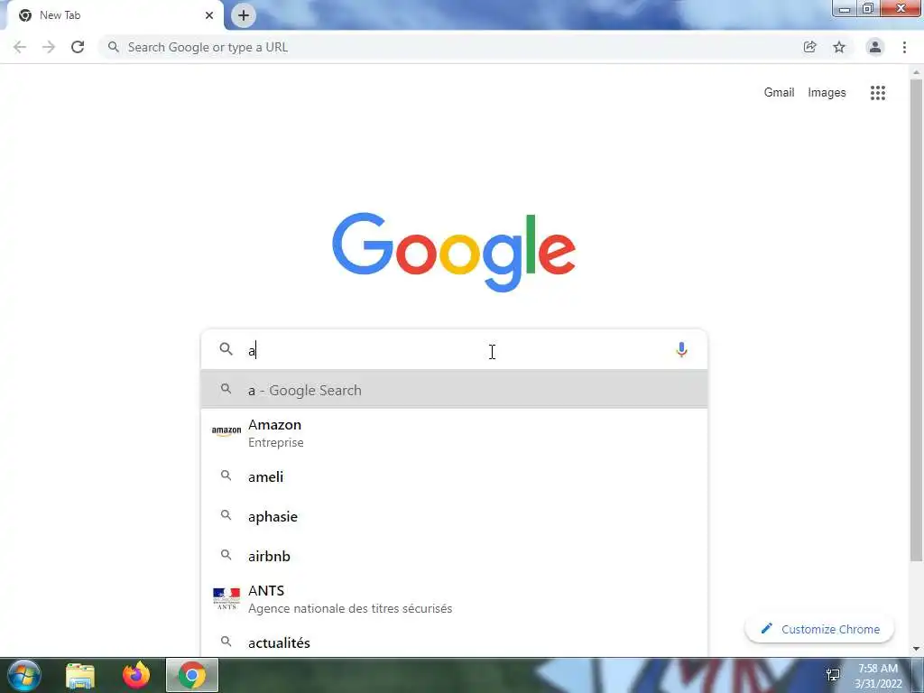Select the aphasie suggestion
The image size is (924, 693).
(454, 516)
